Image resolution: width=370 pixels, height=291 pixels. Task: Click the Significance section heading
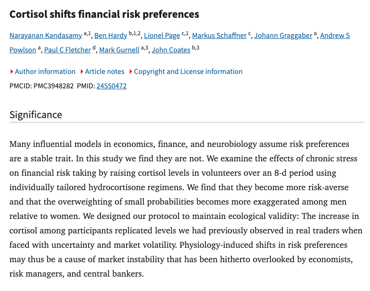[36, 115]
